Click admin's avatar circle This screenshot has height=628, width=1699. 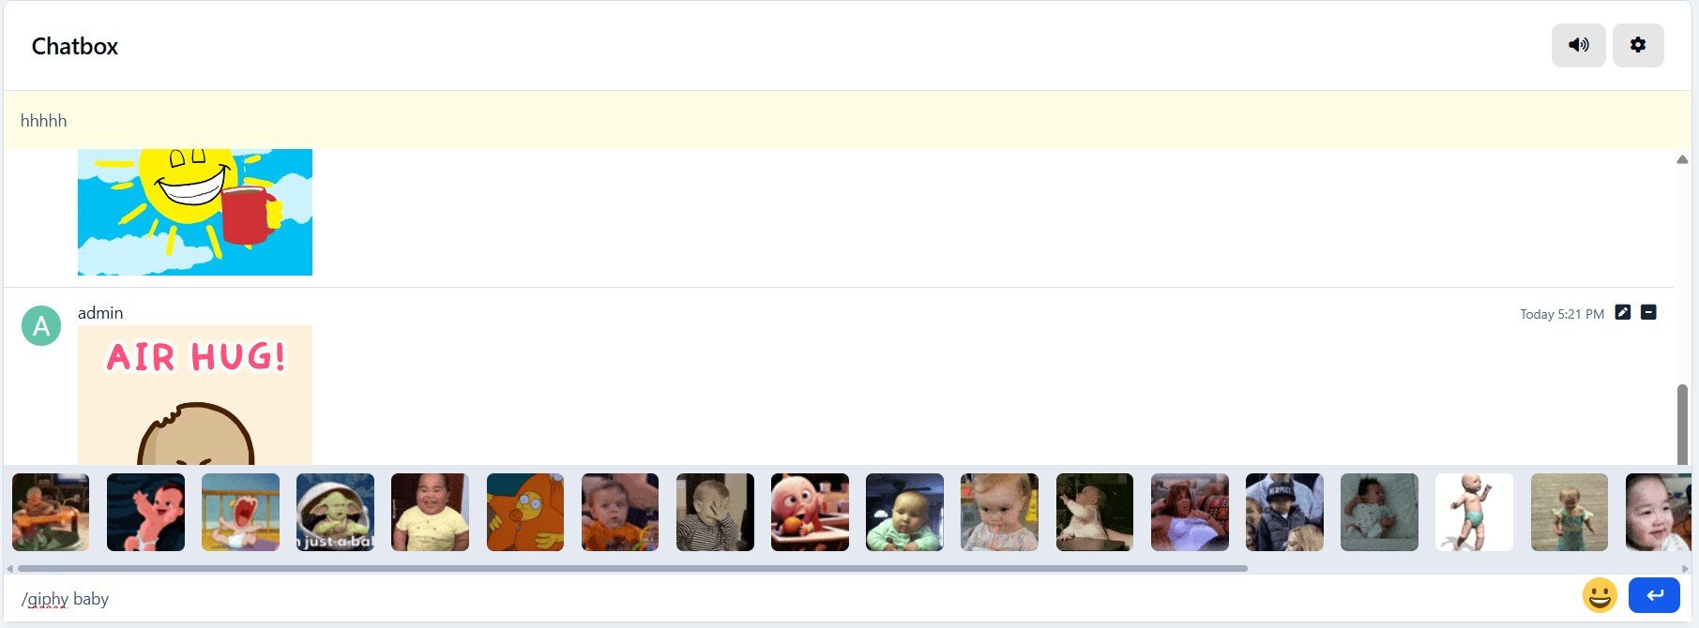point(41,325)
